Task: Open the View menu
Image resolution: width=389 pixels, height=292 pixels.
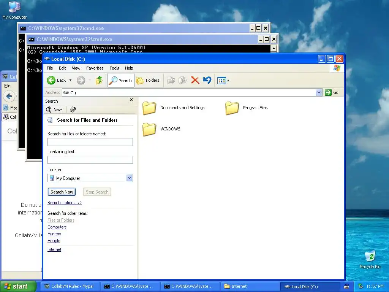Action: click(x=76, y=68)
